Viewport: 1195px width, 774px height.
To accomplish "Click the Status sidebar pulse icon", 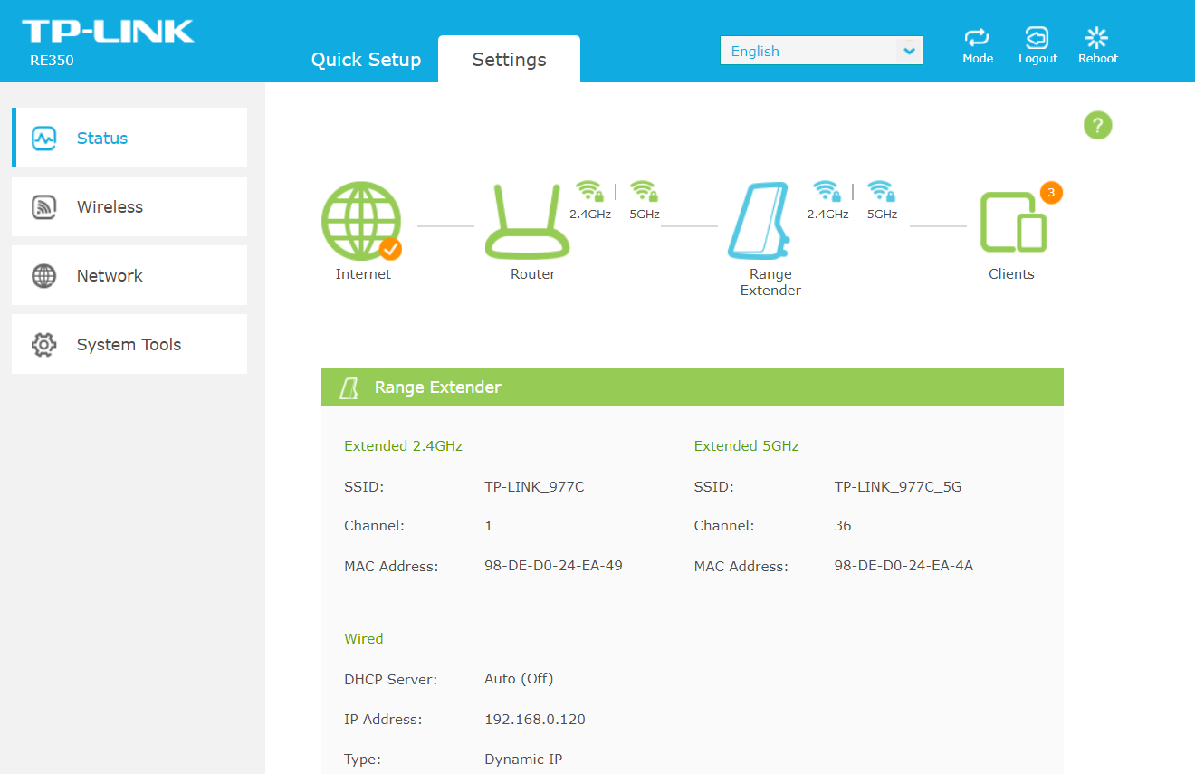I will pos(44,138).
